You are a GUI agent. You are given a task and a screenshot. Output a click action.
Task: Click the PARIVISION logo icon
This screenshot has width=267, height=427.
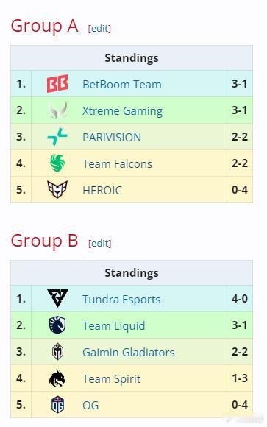coord(57,136)
